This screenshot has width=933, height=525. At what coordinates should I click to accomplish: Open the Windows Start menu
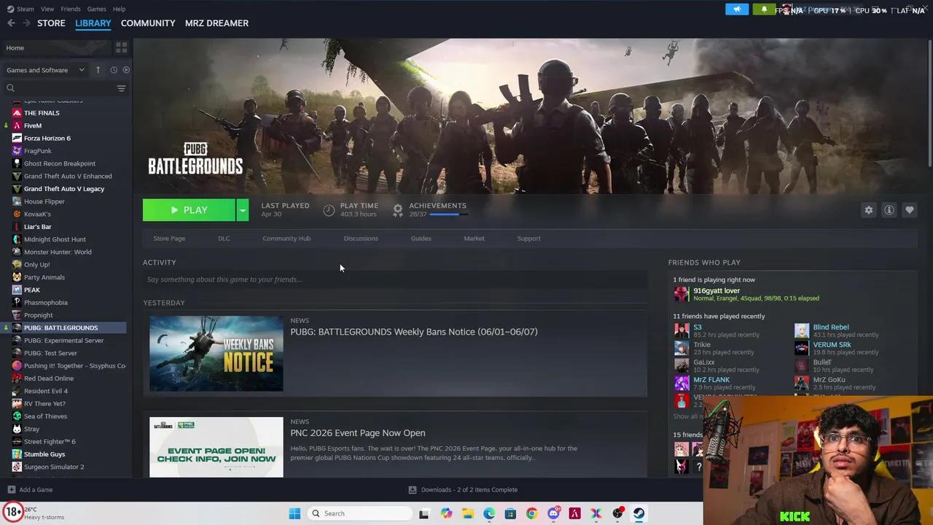[294, 513]
